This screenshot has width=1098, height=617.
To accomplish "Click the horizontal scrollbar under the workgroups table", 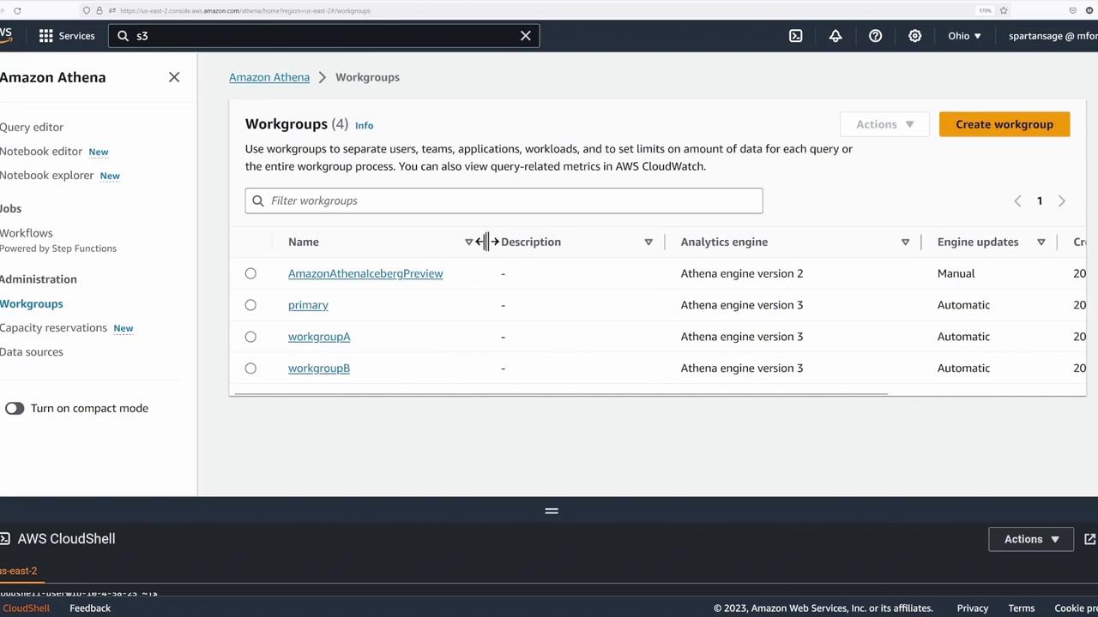I will click(561, 394).
